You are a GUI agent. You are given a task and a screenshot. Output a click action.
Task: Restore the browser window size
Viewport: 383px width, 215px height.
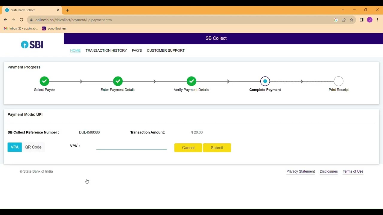tap(366, 10)
